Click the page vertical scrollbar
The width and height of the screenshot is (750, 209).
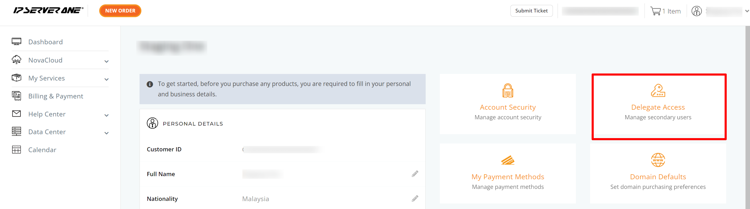pyautogui.click(x=747, y=116)
